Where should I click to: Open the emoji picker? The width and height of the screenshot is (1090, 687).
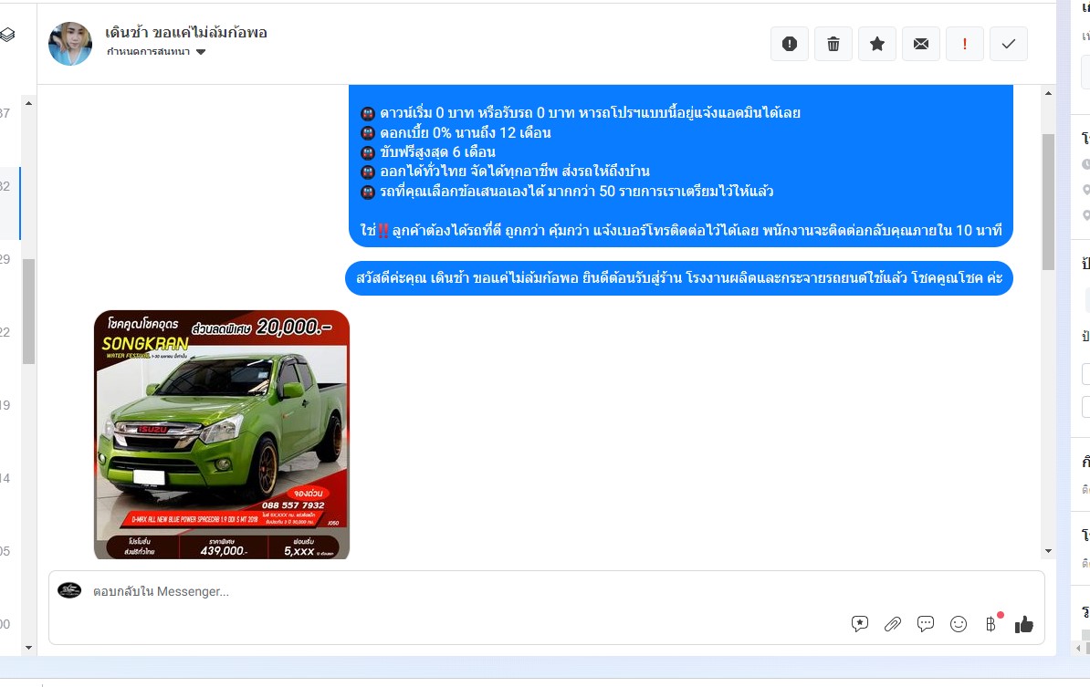point(959,624)
